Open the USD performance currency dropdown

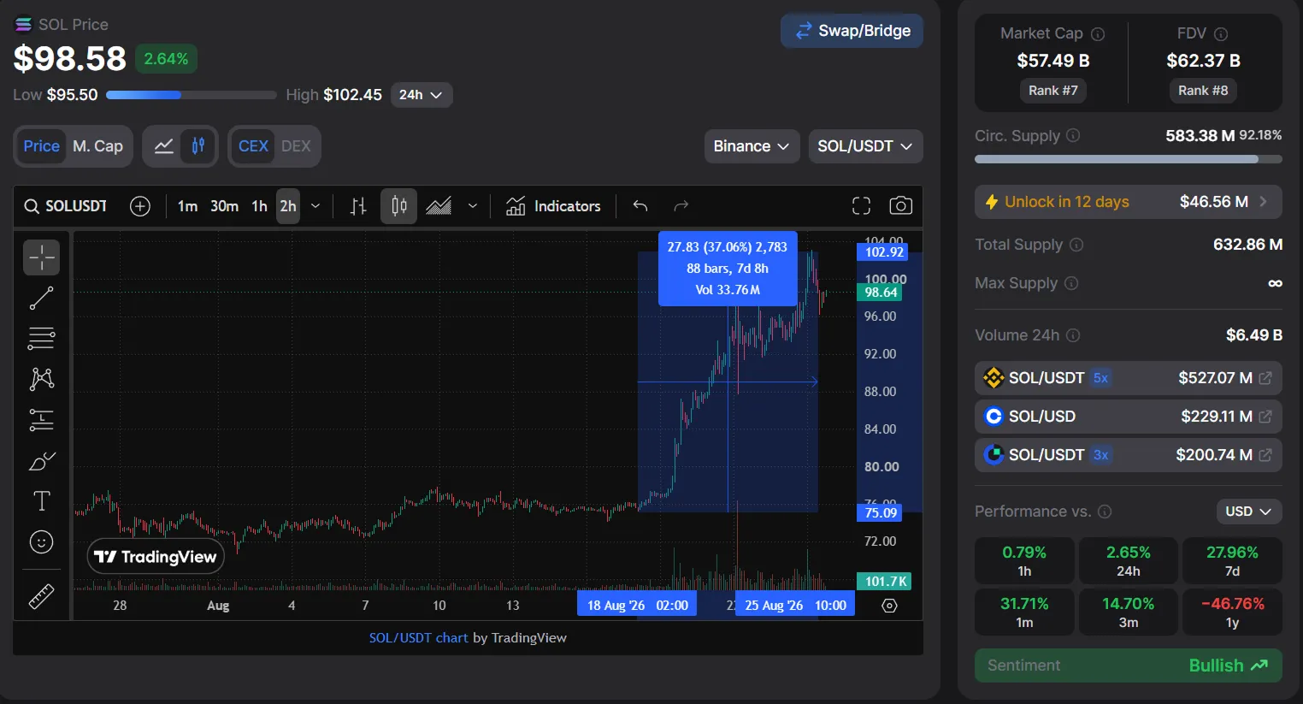1248,512
